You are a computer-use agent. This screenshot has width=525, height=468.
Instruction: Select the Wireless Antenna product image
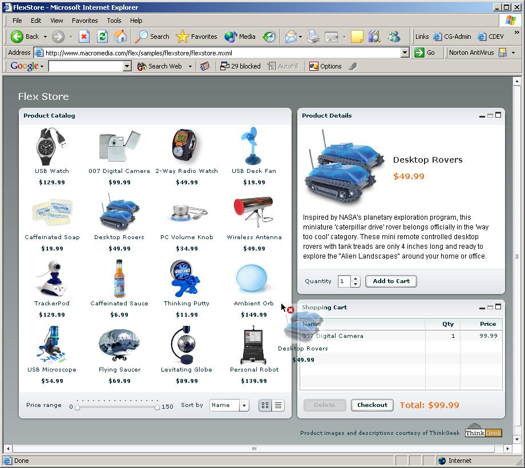(253, 212)
